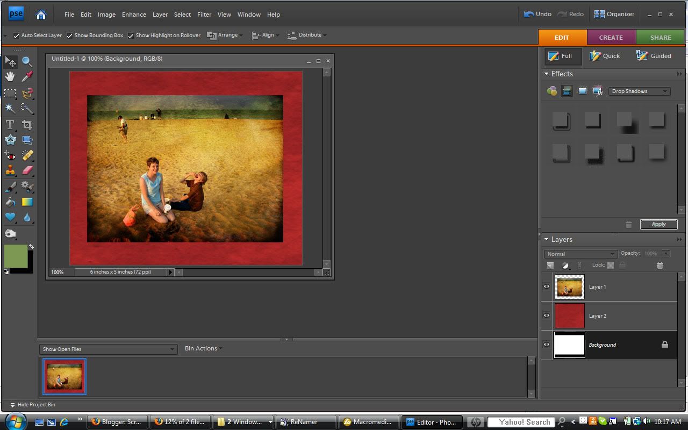The width and height of the screenshot is (688, 430).
Task: Toggle Show Bounding Box checkbox
Action: pos(69,35)
